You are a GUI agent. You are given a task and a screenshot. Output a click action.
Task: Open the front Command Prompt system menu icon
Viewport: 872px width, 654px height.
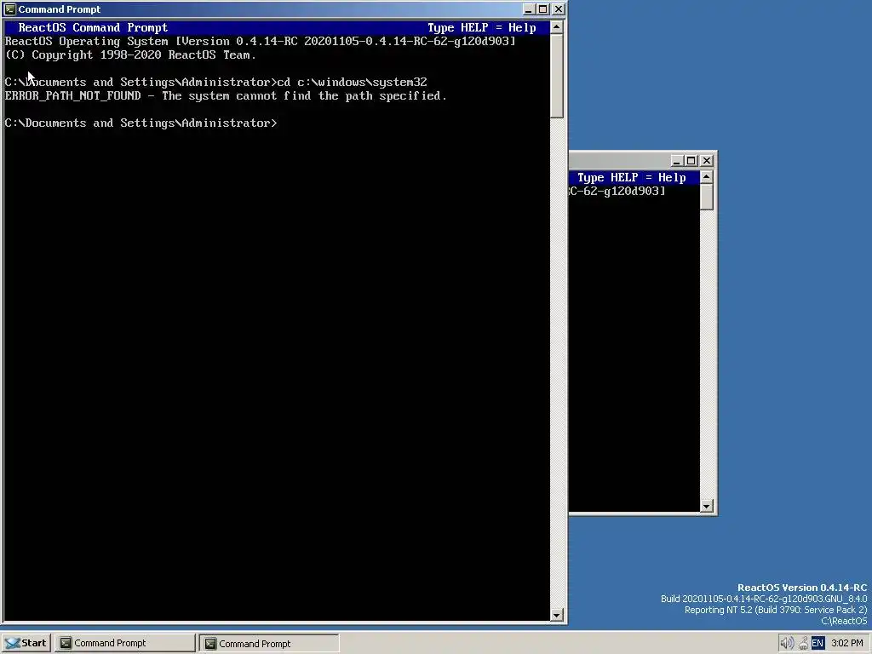pos(10,9)
